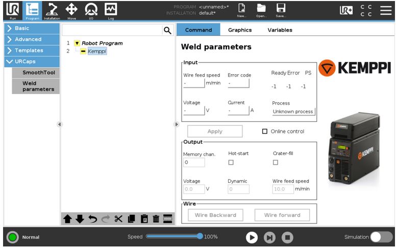This screenshot has height=248, width=396.
Task: Click the search magnifier icon
Action: click(x=167, y=30)
